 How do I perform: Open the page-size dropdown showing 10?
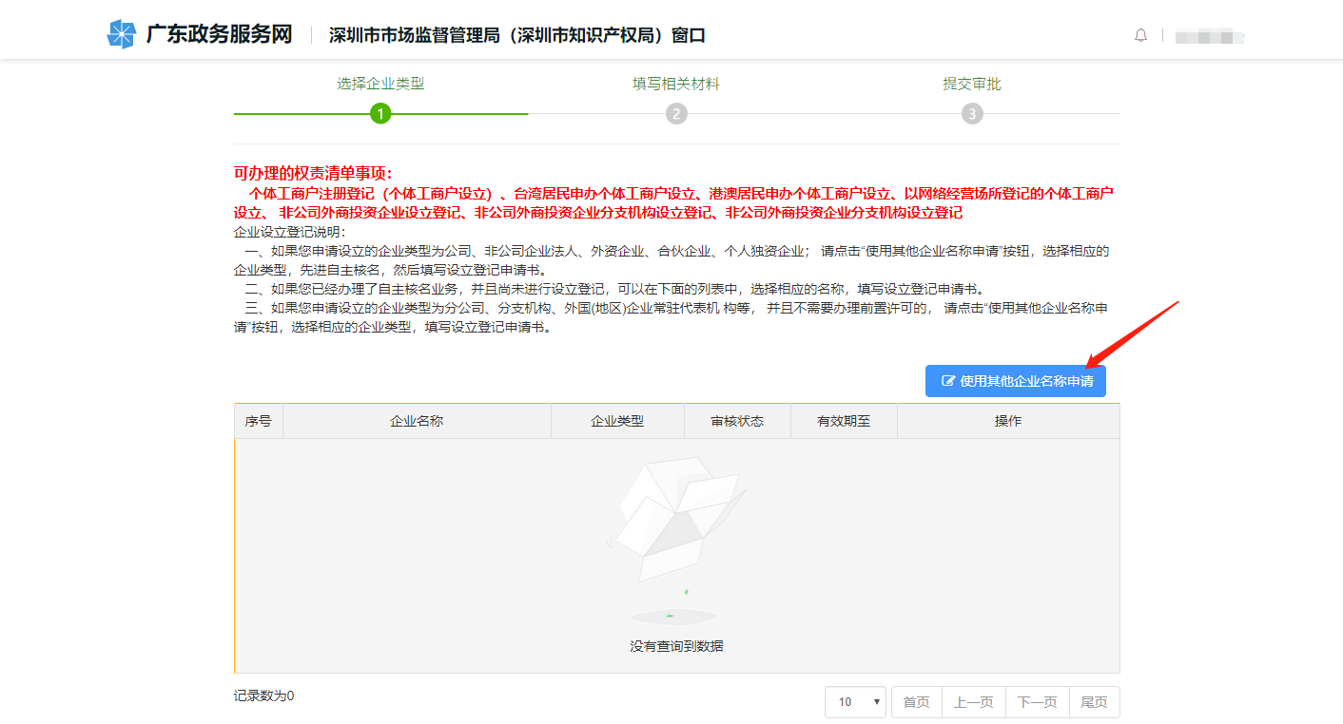854,701
